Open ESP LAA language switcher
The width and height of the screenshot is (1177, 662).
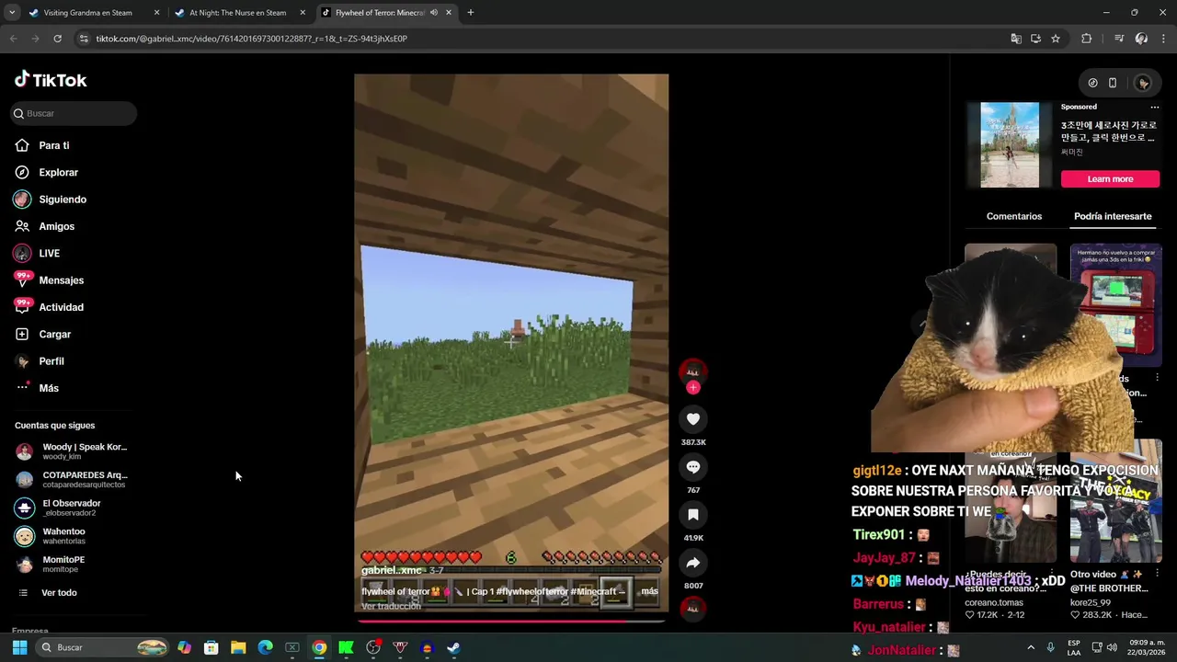click(1074, 647)
